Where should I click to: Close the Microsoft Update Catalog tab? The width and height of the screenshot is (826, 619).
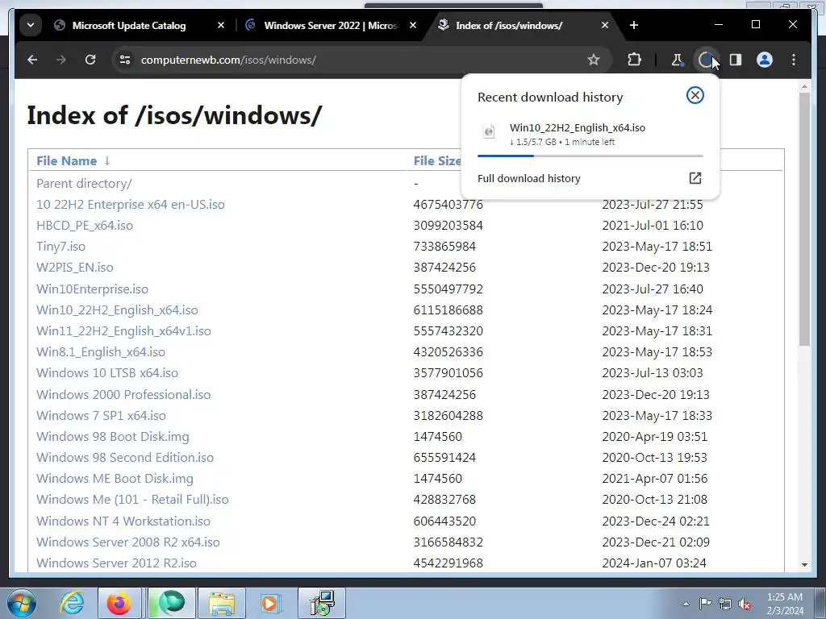pyautogui.click(x=221, y=25)
